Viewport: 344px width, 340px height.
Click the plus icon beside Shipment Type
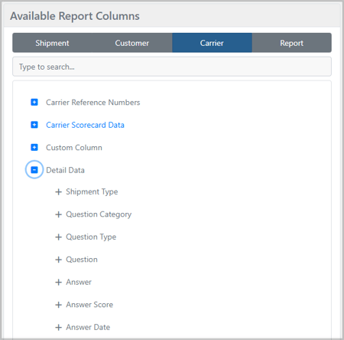pyautogui.click(x=59, y=191)
